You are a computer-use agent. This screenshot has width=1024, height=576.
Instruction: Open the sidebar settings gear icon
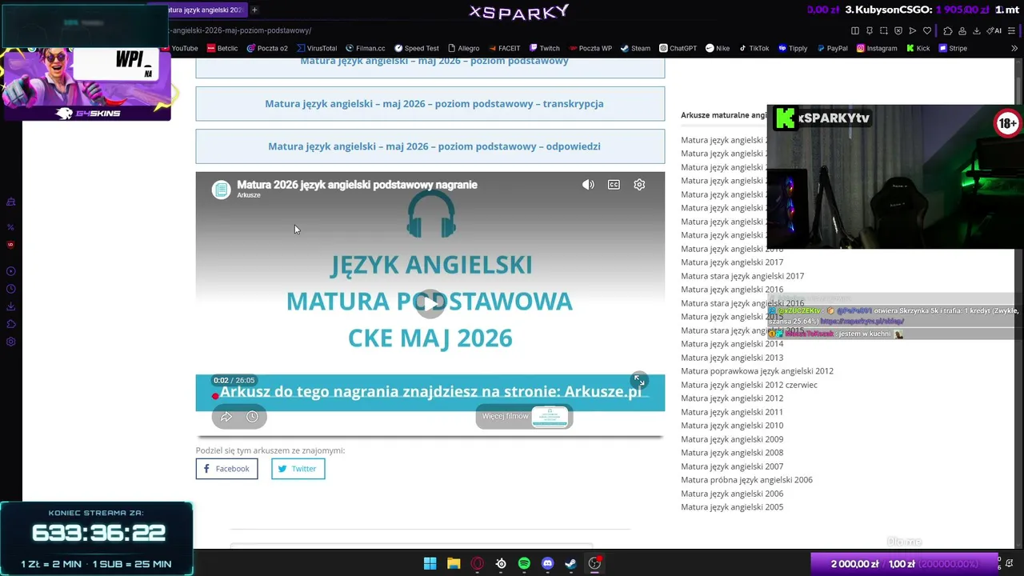point(11,342)
